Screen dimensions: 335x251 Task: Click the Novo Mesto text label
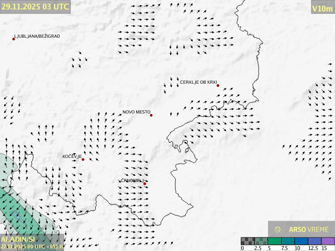(x=136, y=112)
